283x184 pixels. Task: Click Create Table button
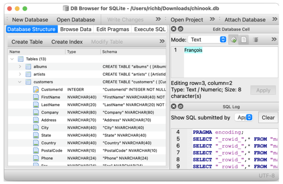[27, 42]
